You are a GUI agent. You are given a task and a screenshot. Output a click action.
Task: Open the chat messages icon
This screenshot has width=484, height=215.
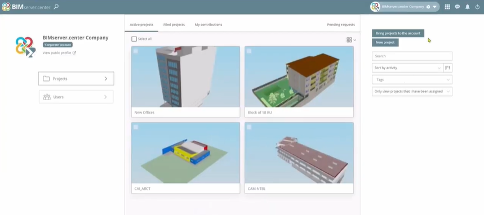coord(458,7)
